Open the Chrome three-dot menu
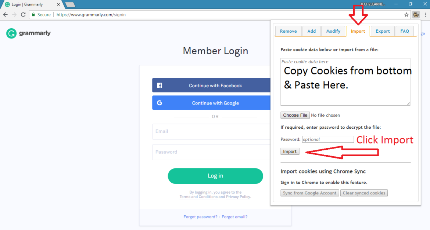The image size is (430, 230). (426, 15)
